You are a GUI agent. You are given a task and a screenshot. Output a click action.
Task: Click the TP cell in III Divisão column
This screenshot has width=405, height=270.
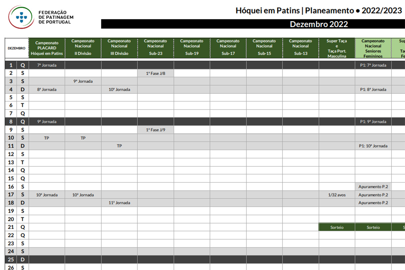[x=119, y=146]
